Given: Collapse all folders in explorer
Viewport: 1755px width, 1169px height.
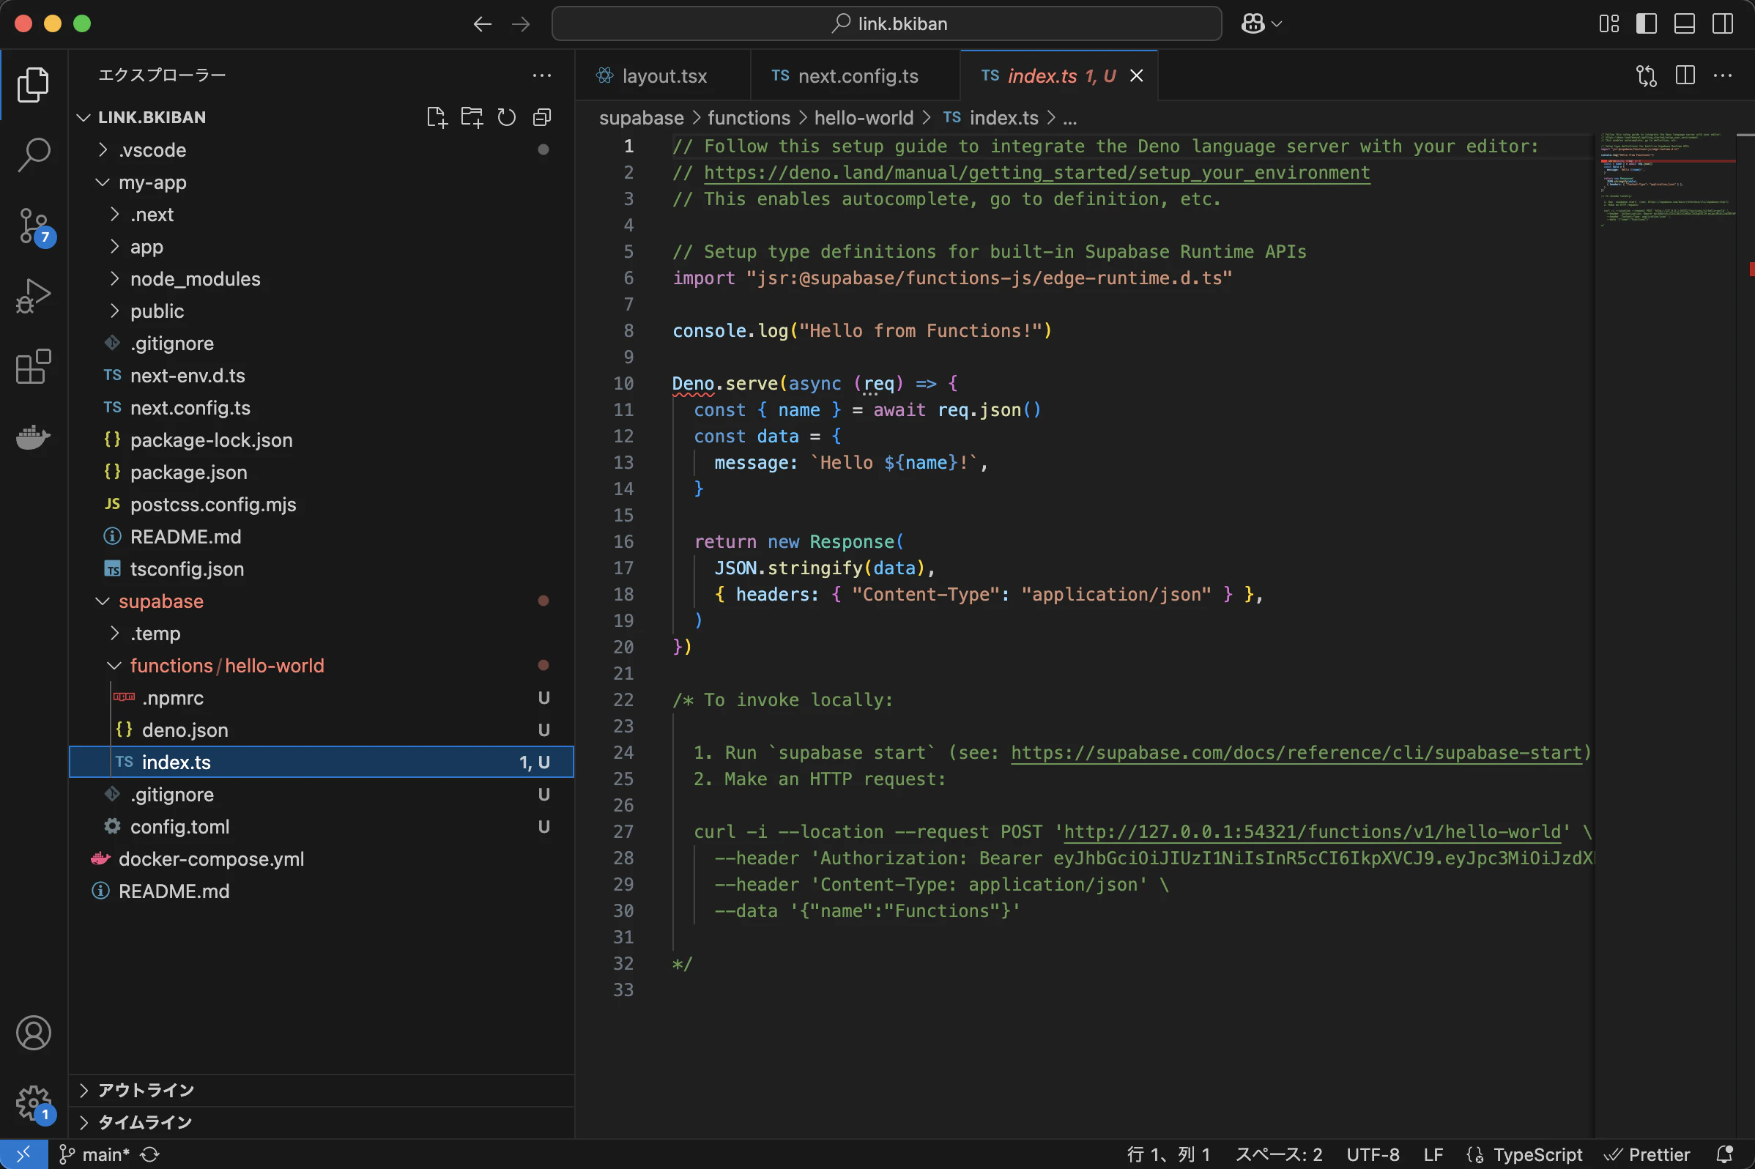Looking at the screenshot, I should (542, 117).
